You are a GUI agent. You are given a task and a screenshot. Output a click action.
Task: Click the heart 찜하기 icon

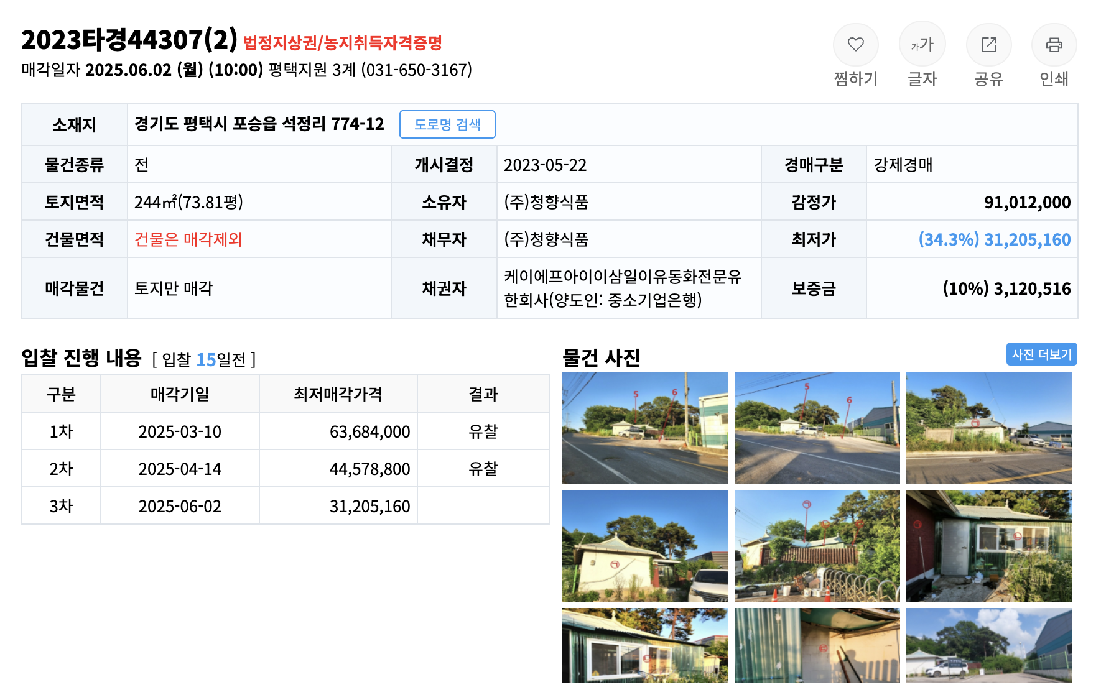856,45
